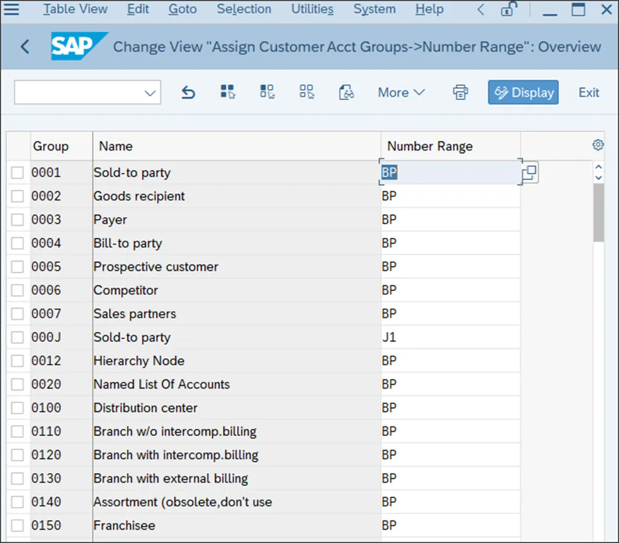
Task: Click the Number Range field for Payer
Action: coord(449,220)
